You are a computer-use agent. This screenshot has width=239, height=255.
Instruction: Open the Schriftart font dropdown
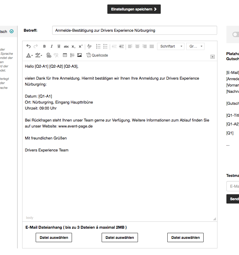171,46
